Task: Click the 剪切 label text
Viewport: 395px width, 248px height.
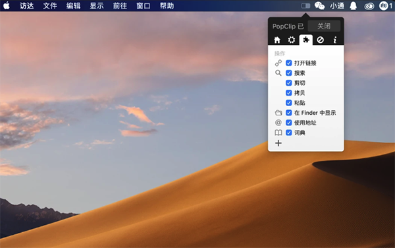Action: click(300, 82)
